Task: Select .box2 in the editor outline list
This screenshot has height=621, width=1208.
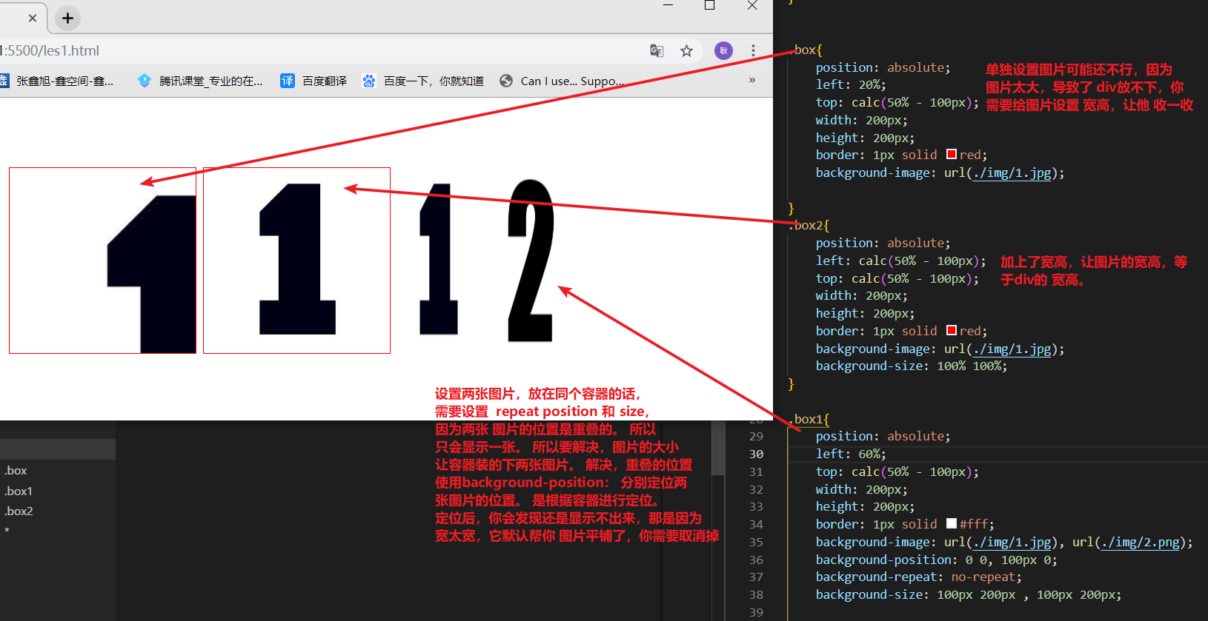Action: tap(19, 511)
